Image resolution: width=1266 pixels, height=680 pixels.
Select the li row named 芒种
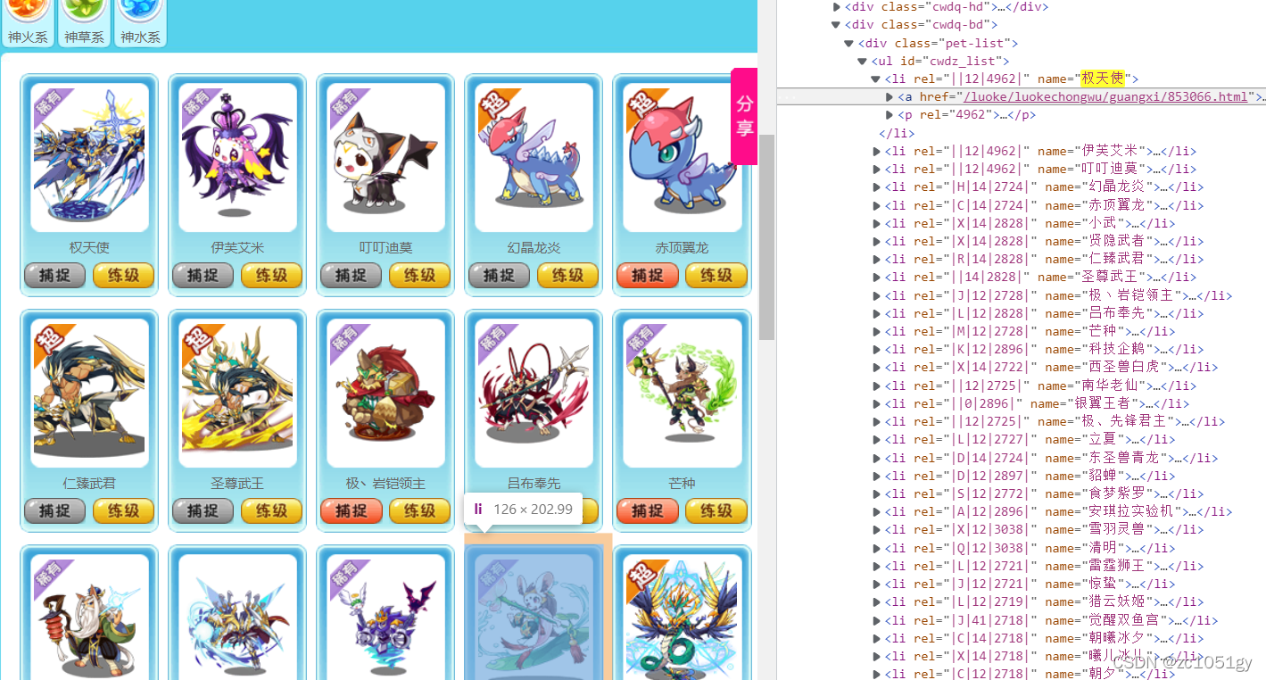pos(1021,331)
